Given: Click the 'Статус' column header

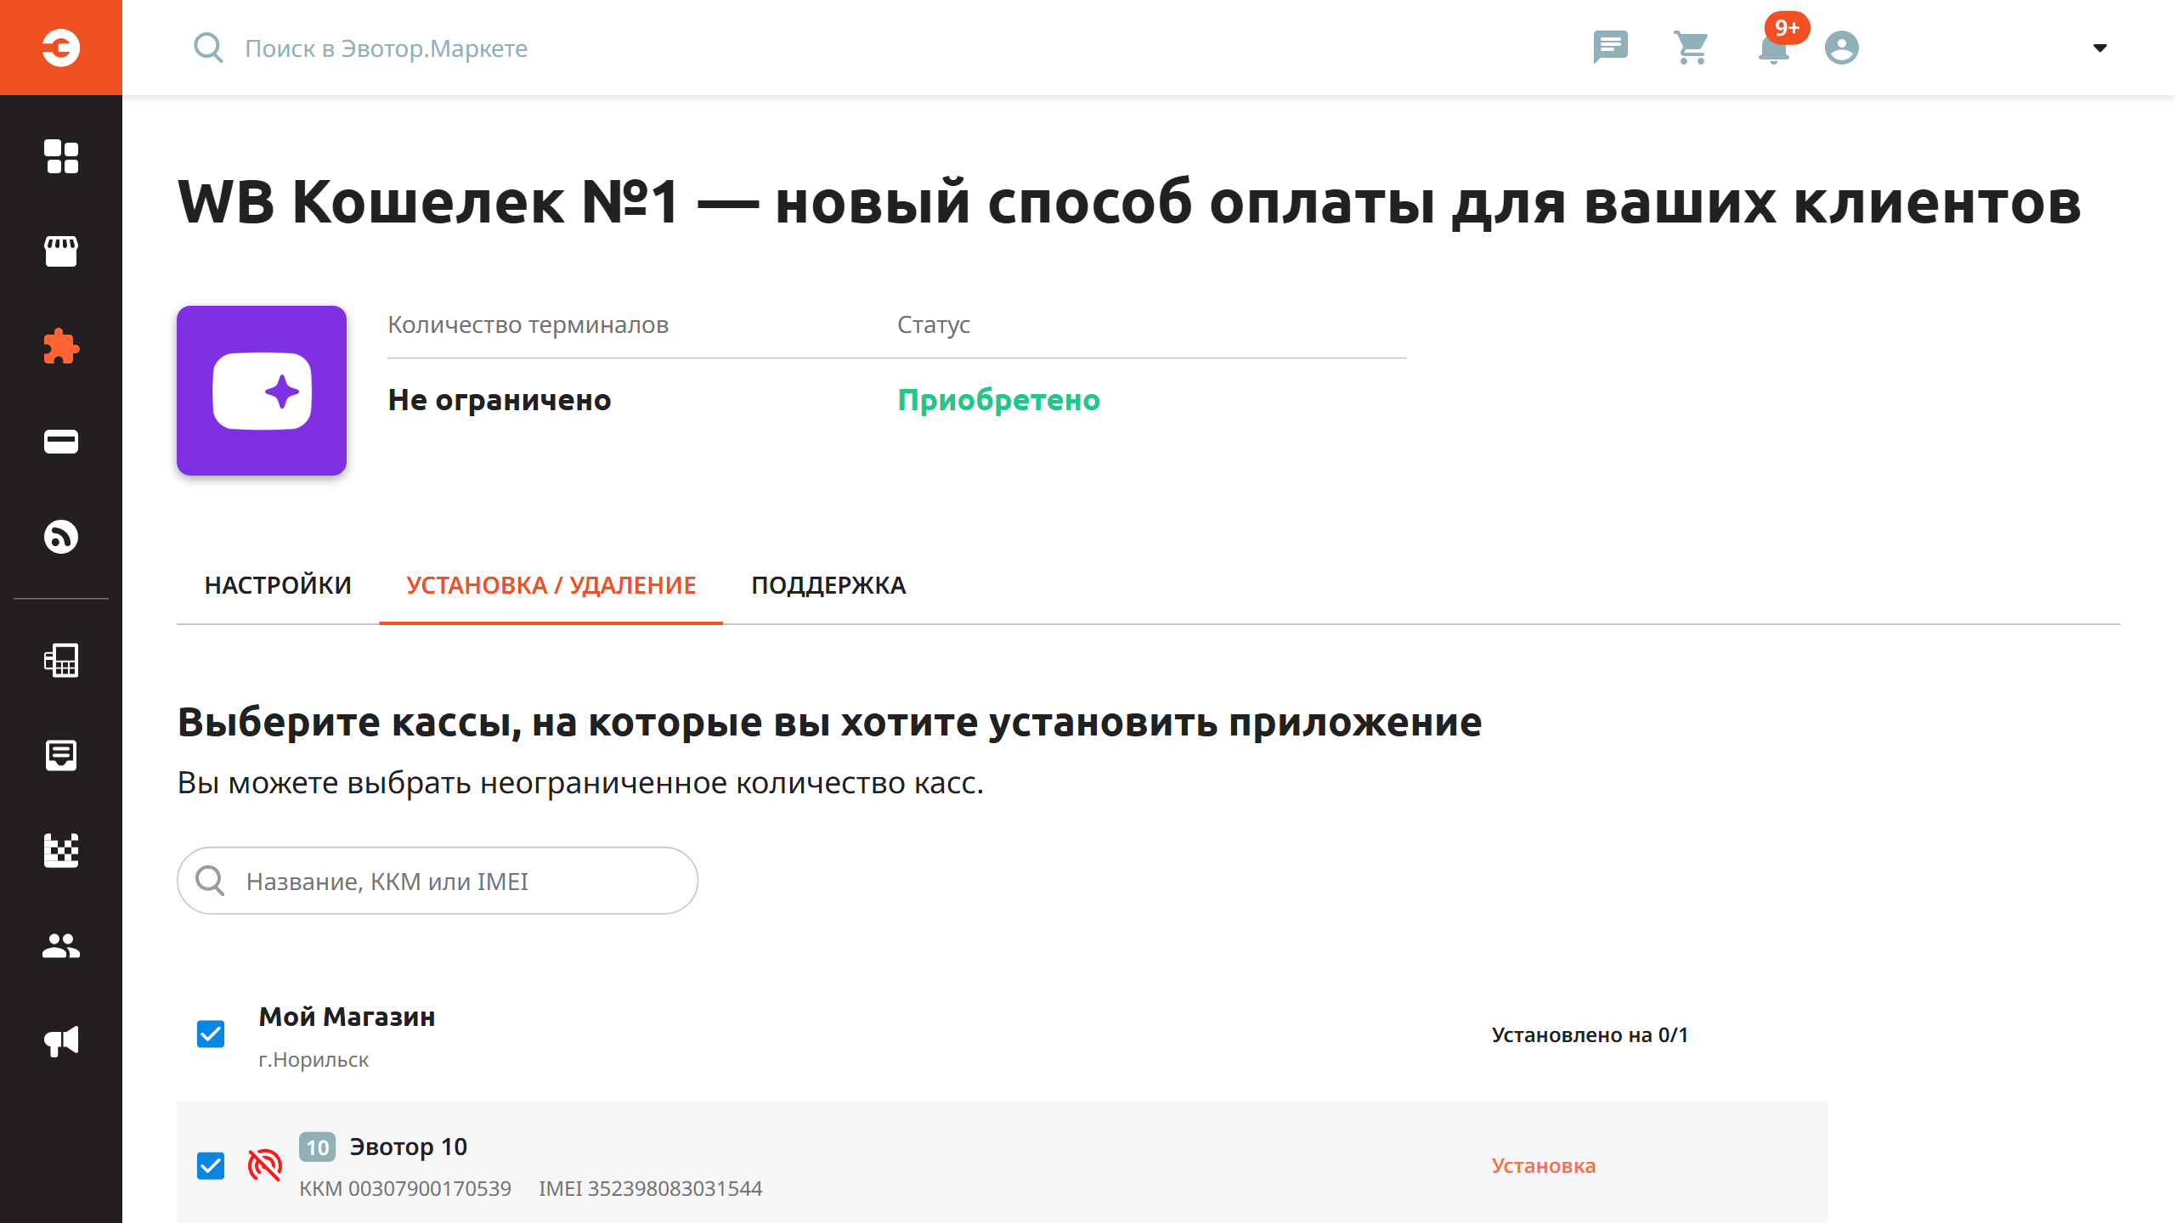Looking at the screenshot, I should 933,324.
